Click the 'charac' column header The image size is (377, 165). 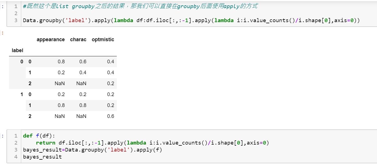[78, 39]
